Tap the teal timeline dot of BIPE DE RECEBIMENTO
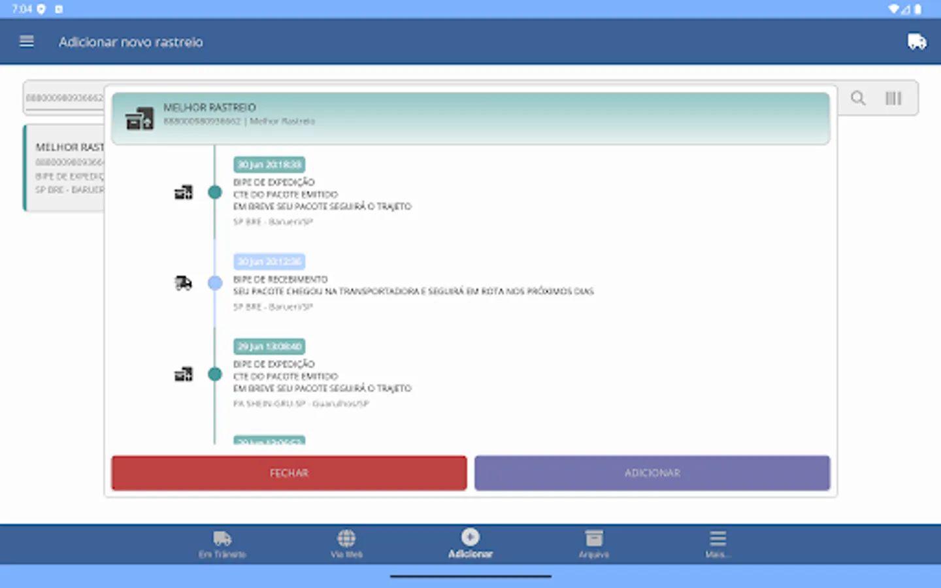This screenshot has height=588, width=941. (x=214, y=283)
